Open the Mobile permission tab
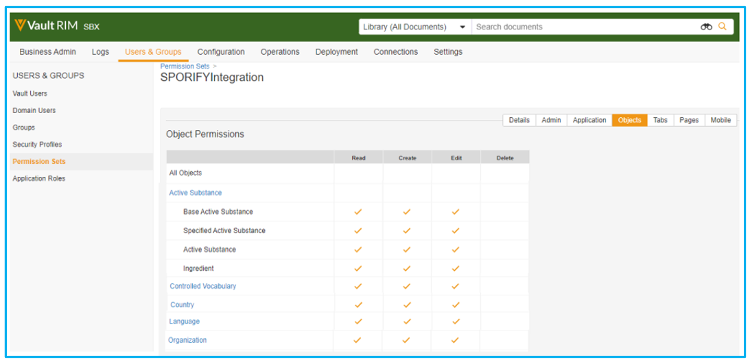Image resolution: width=750 pixels, height=364 pixels. pos(720,120)
